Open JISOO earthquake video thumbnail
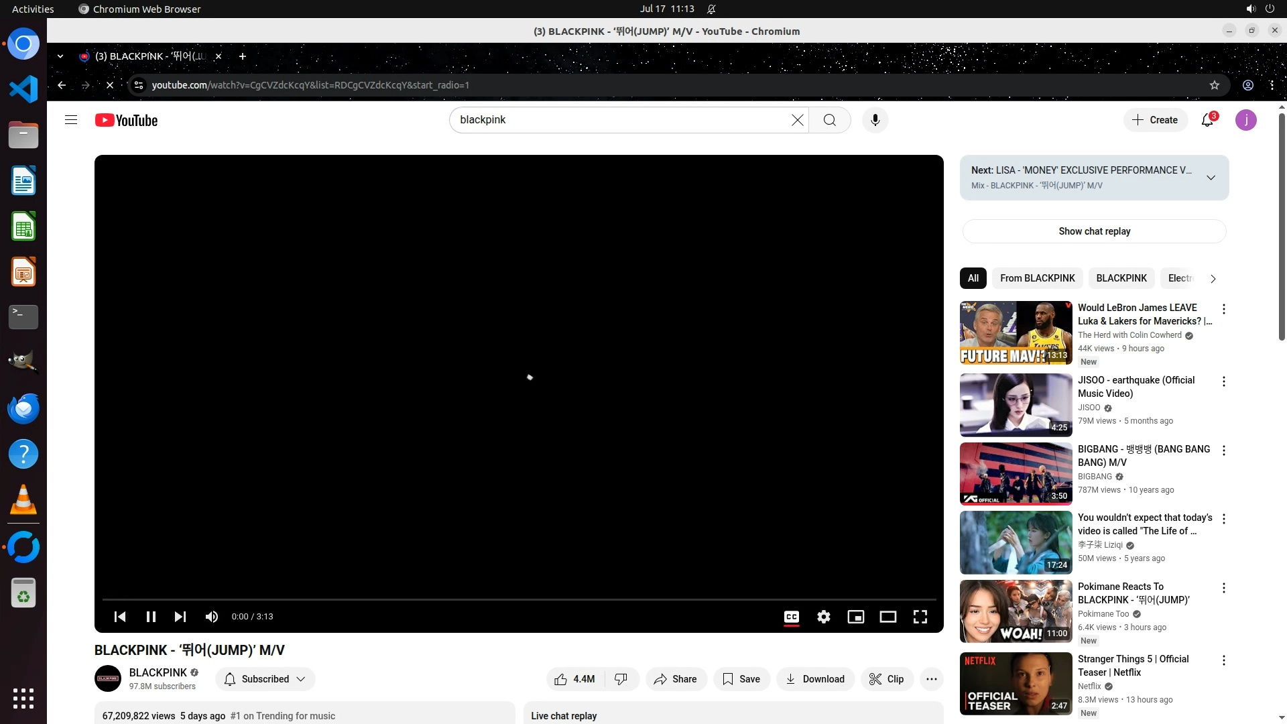This screenshot has height=724, width=1287. [x=1016, y=405]
